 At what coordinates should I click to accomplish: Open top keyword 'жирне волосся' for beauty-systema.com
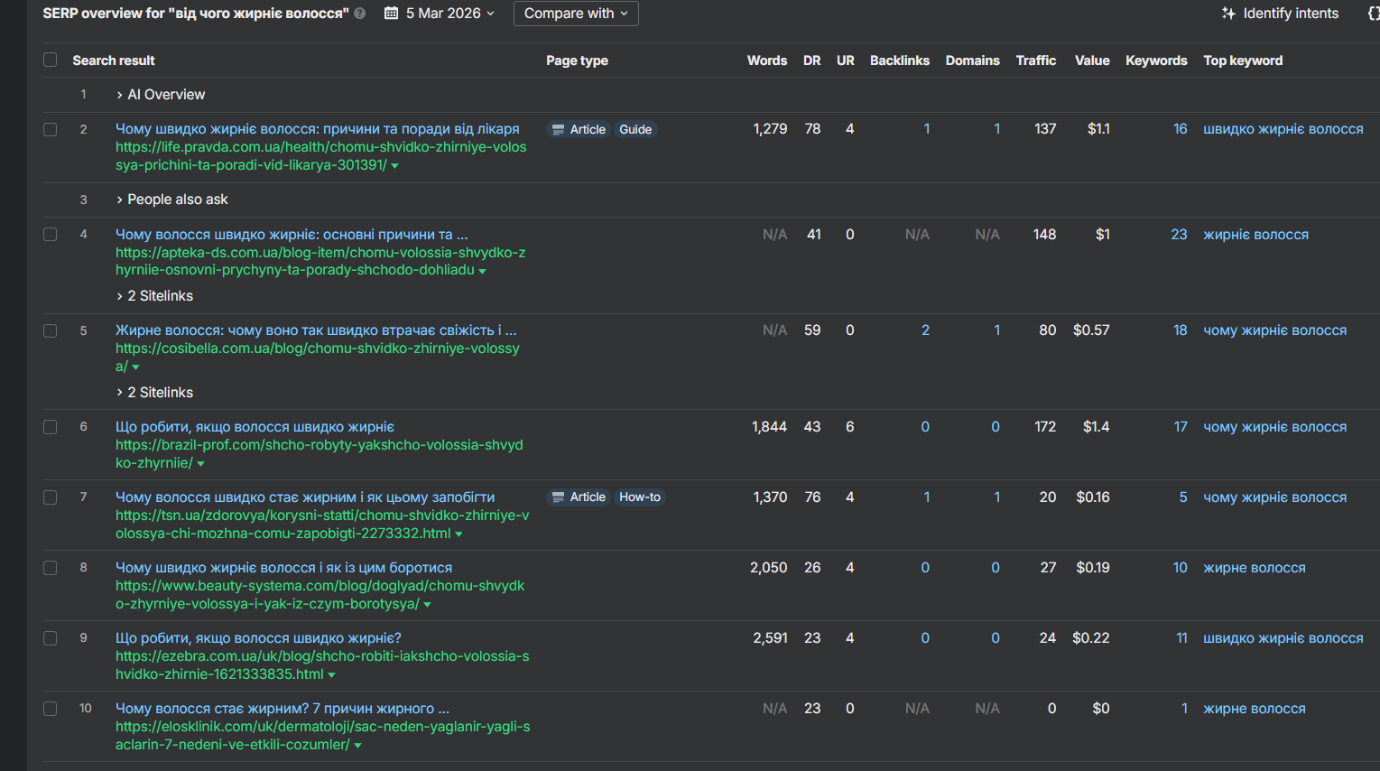[x=1255, y=568]
